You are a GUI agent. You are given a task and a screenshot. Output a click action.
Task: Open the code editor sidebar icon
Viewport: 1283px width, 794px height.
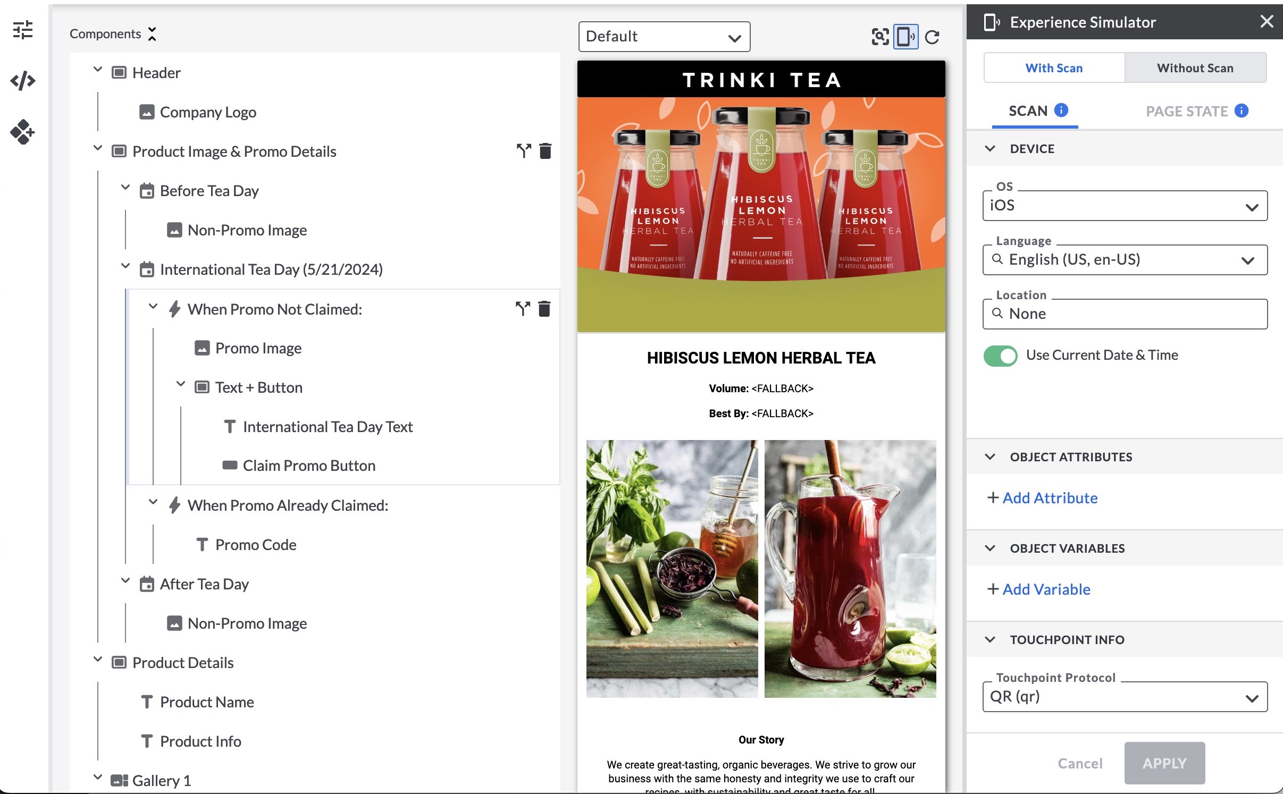point(23,81)
